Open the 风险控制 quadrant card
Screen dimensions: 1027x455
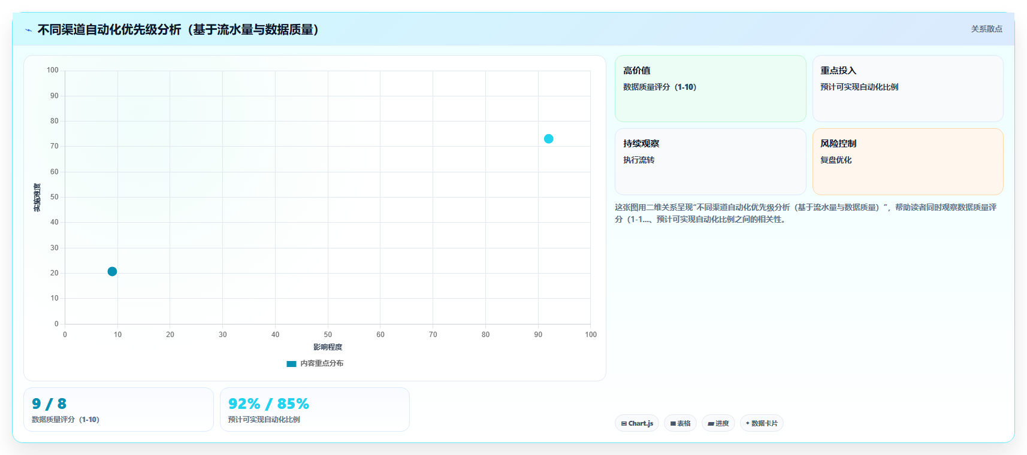click(908, 162)
